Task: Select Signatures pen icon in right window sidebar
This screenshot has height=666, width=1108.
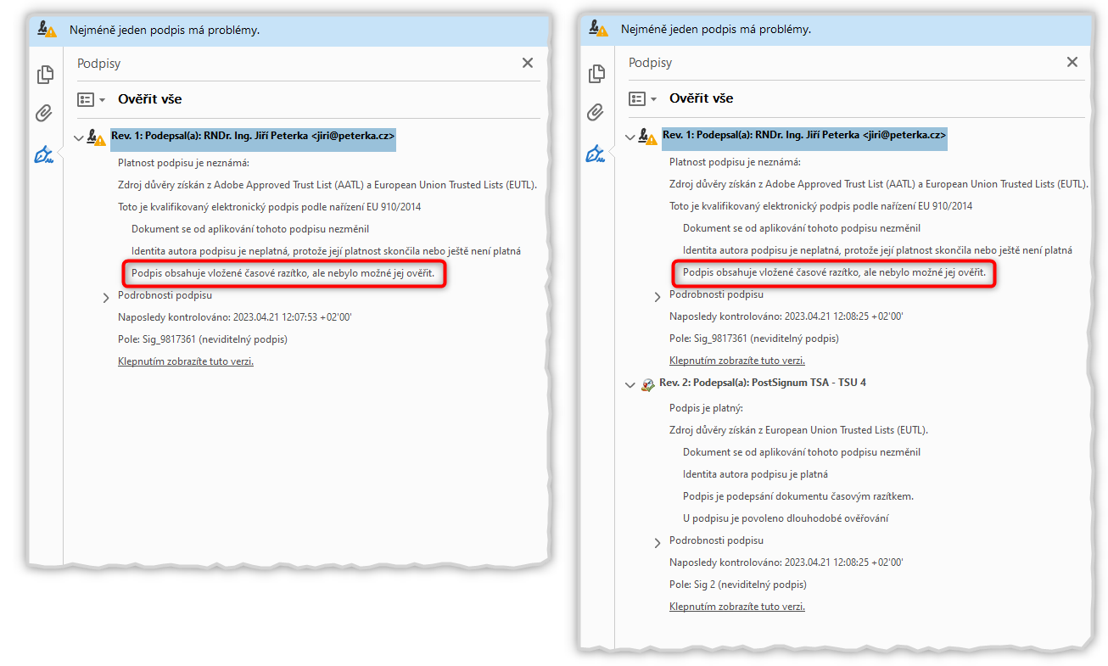Action: point(596,154)
